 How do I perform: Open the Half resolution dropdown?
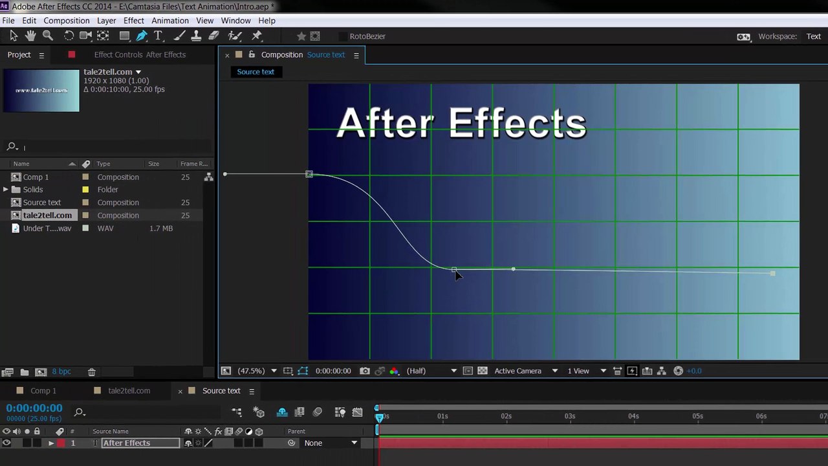pos(431,371)
